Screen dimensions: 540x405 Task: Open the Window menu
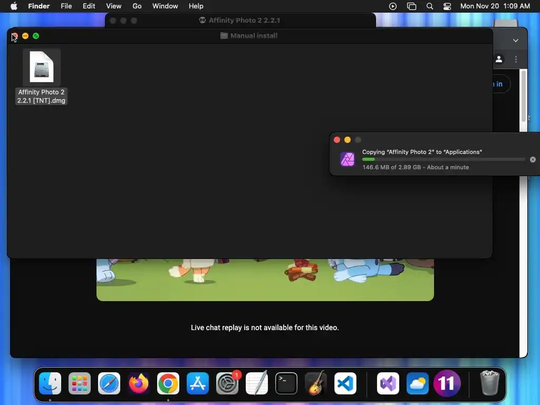(x=165, y=6)
